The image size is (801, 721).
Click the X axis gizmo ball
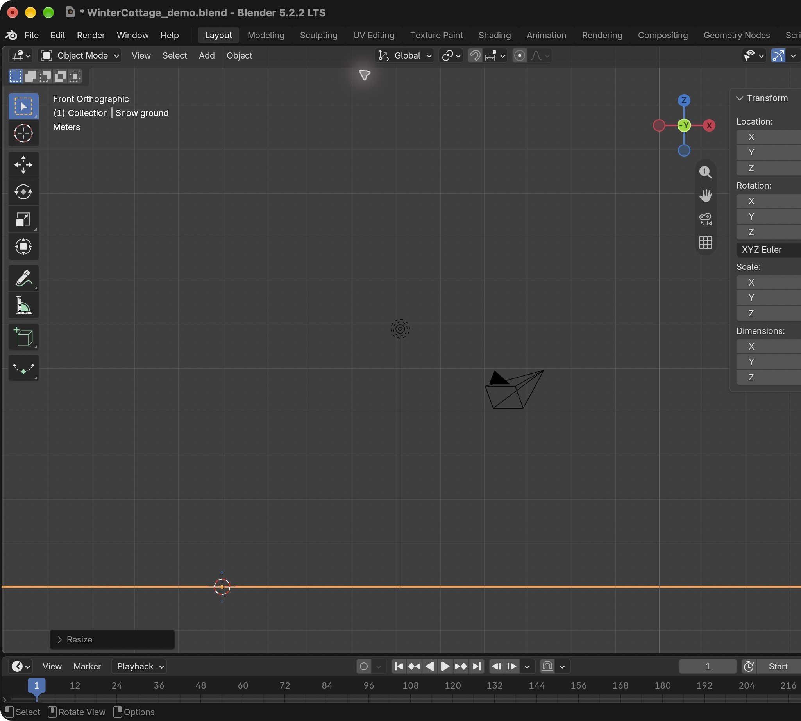click(709, 126)
